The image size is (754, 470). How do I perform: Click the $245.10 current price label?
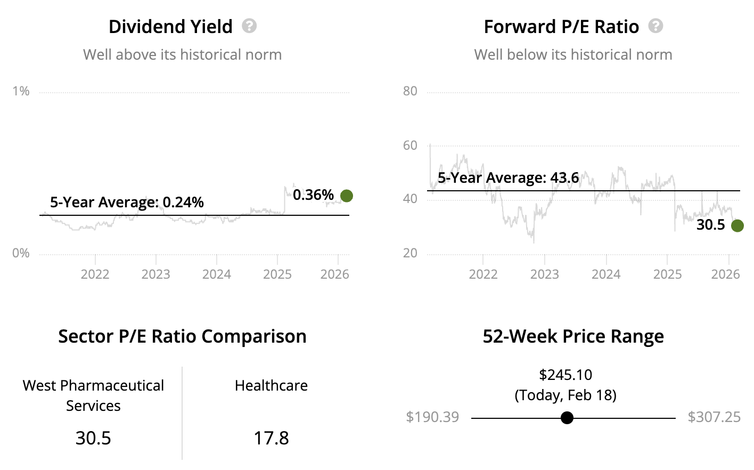pos(565,375)
